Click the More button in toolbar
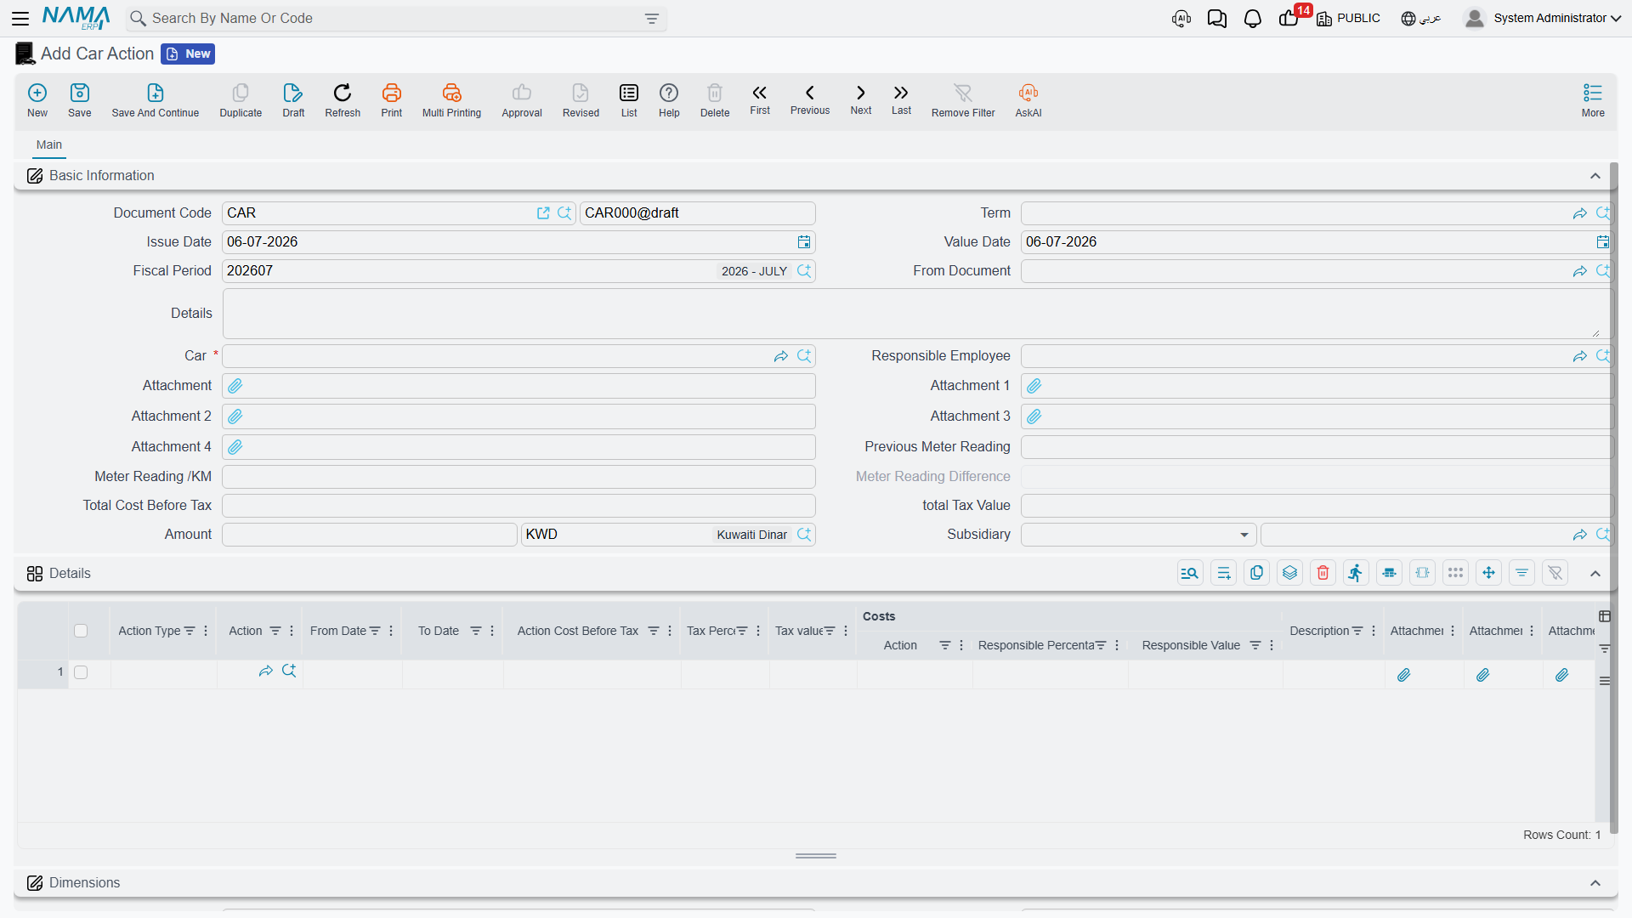The image size is (1632, 918). coord(1593,99)
